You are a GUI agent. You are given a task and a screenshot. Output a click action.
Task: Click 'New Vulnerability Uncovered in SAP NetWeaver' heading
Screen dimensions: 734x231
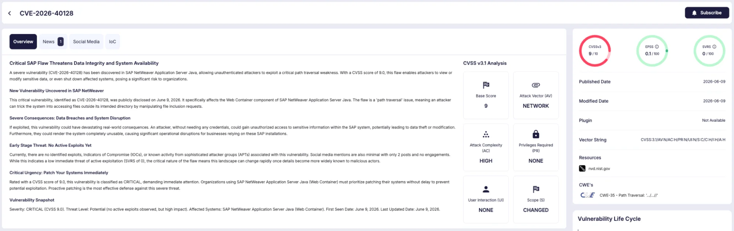pos(57,91)
